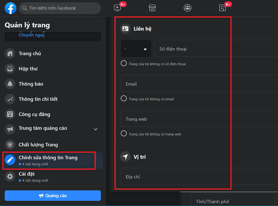Click the blue Quảng cáo button
The image size is (278, 206).
click(x=52, y=196)
